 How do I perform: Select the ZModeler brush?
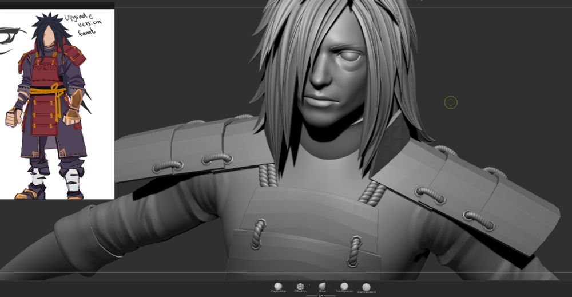(300, 287)
